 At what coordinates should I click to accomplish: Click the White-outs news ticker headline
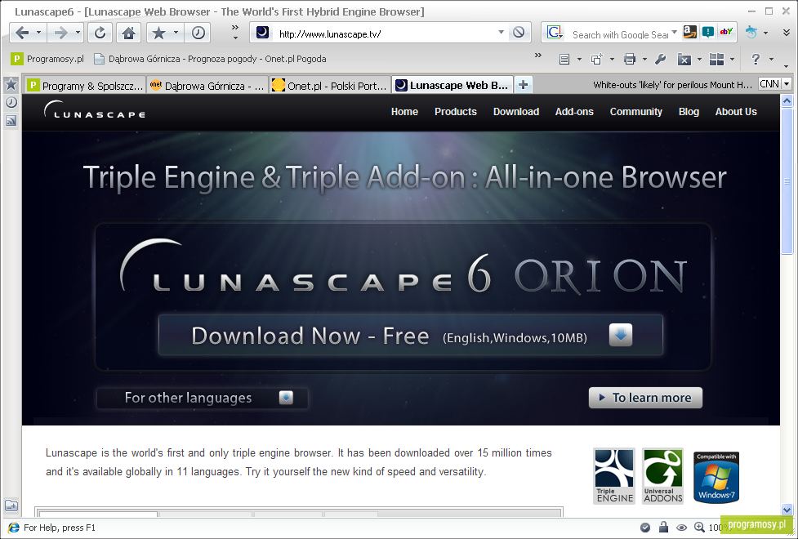(x=672, y=84)
